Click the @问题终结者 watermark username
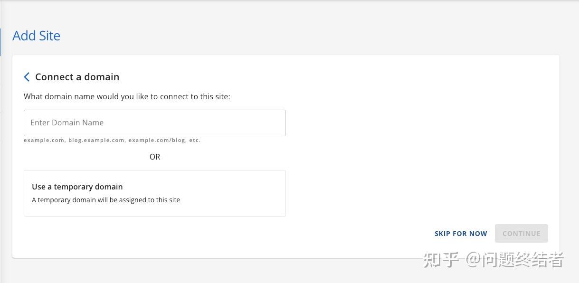Viewport: 579px width, 283px height. pos(514,260)
